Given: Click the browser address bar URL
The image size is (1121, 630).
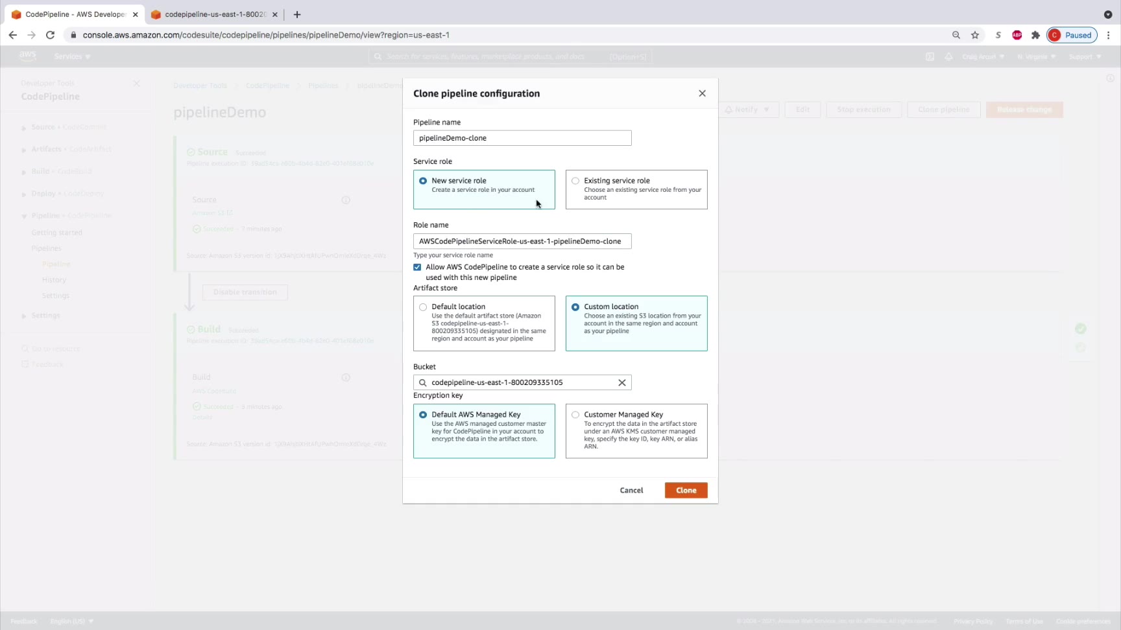Looking at the screenshot, I should coord(266,35).
